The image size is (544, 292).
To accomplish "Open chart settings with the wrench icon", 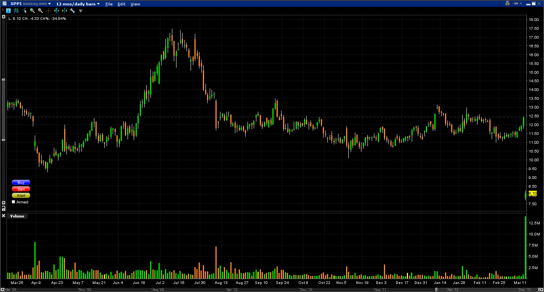I will [x=72, y=11].
